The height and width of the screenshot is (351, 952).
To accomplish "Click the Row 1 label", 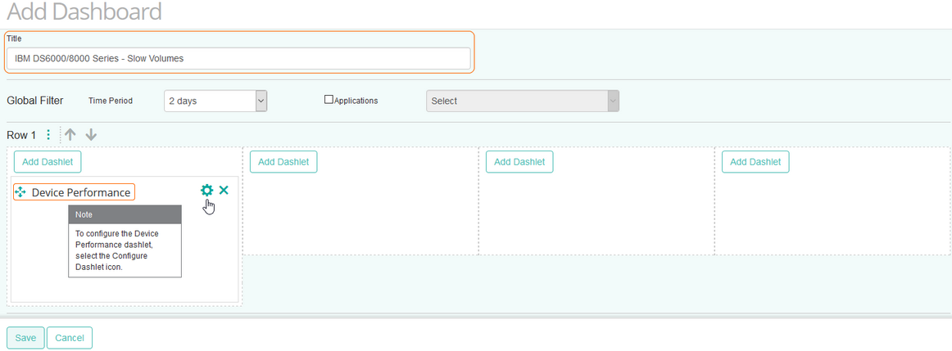I will click(21, 134).
